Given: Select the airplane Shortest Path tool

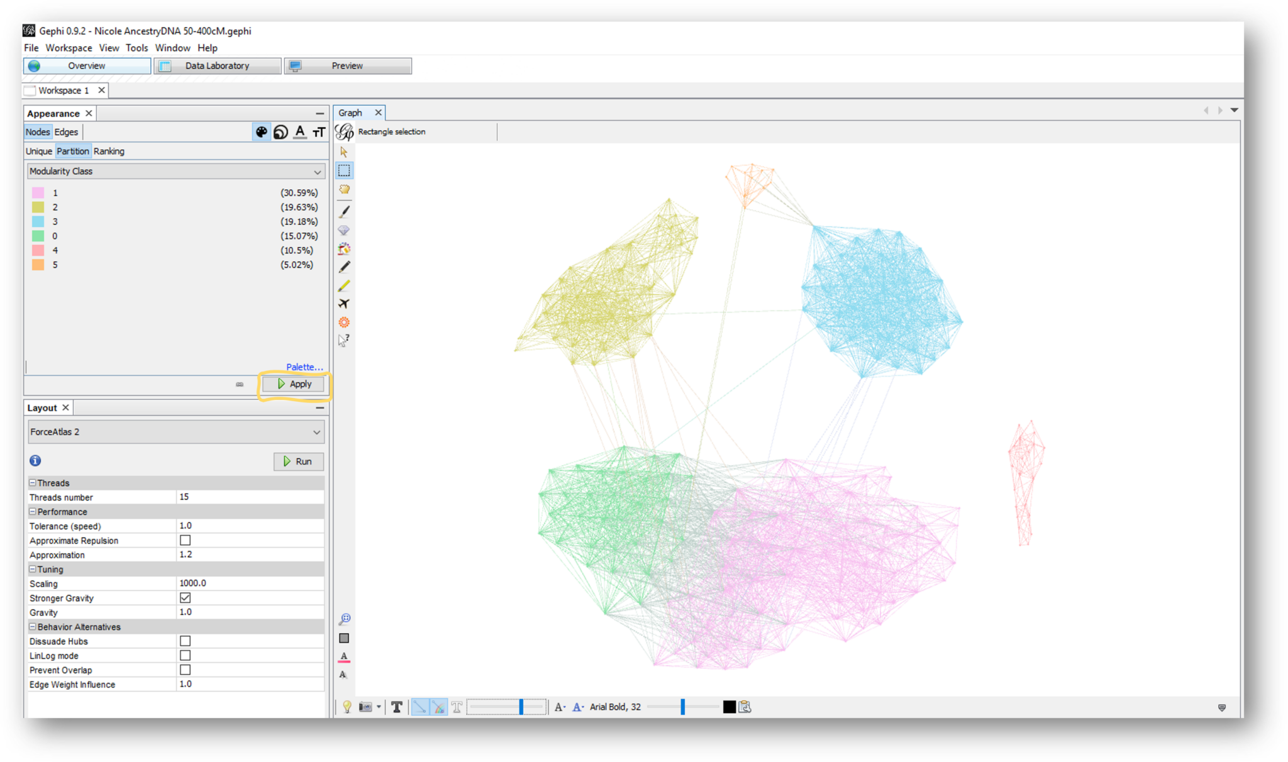Looking at the screenshot, I should point(344,304).
